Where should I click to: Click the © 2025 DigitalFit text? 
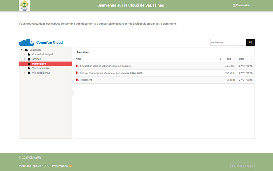(x=30, y=158)
